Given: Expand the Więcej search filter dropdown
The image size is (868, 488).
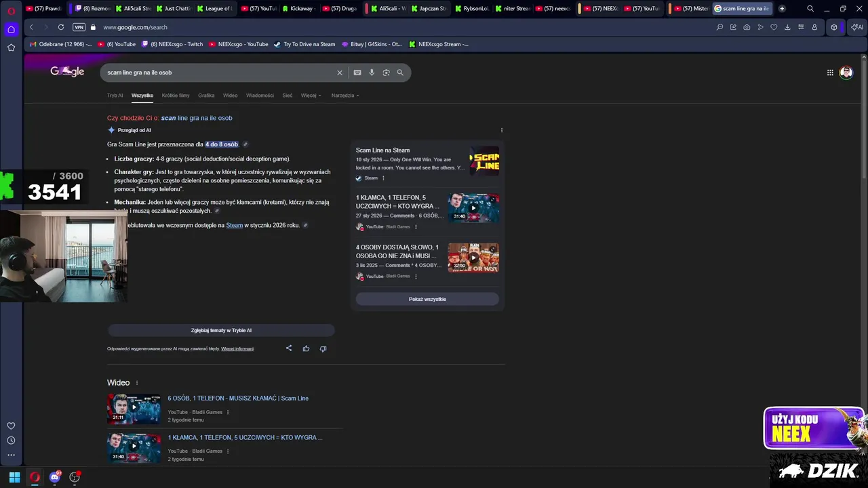Looking at the screenshot, I should (x=311, y=96).
